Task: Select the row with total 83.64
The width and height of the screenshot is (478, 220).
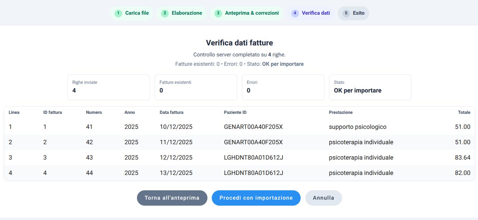Action: (239, 158)
